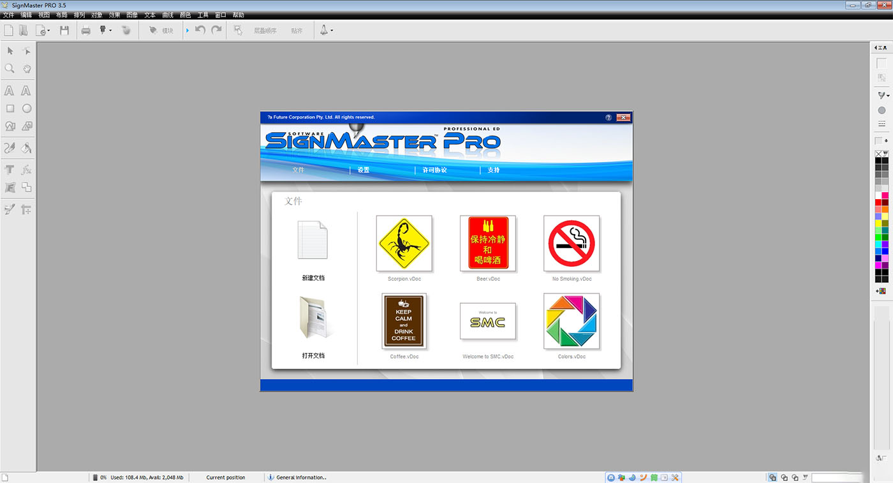Click 新建文档 to create a document

[313, 249]
